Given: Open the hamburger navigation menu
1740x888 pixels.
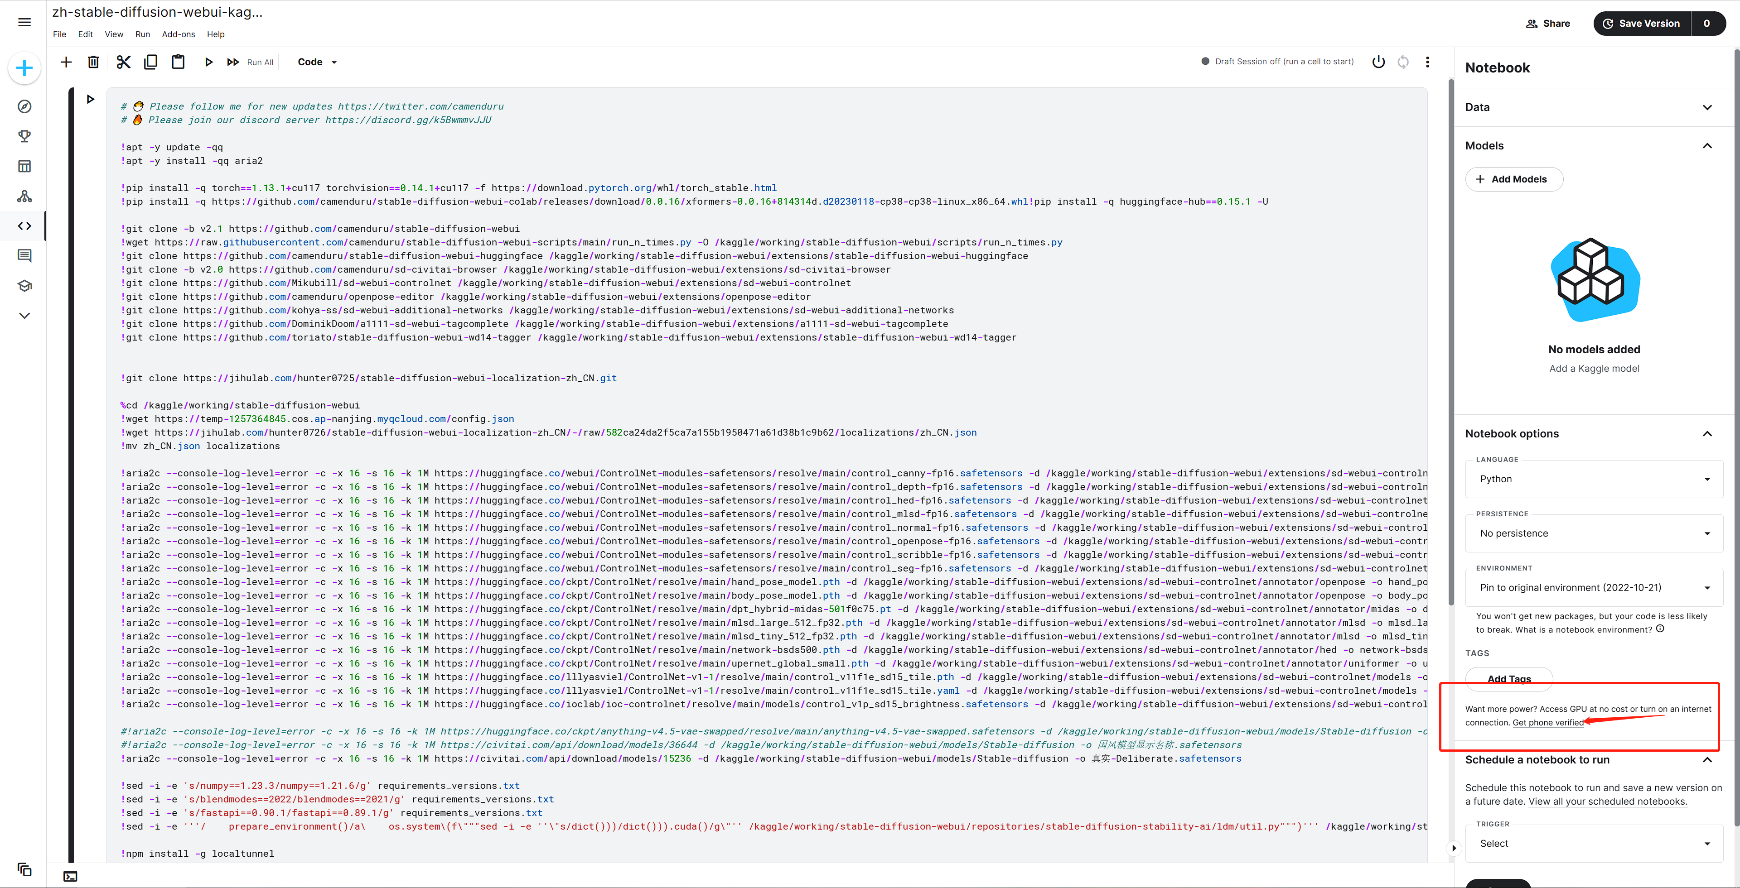Looking at the screenshot, I should point(24,22).
